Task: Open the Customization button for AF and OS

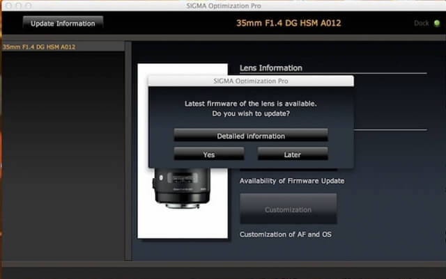Action: click(288, 209)
